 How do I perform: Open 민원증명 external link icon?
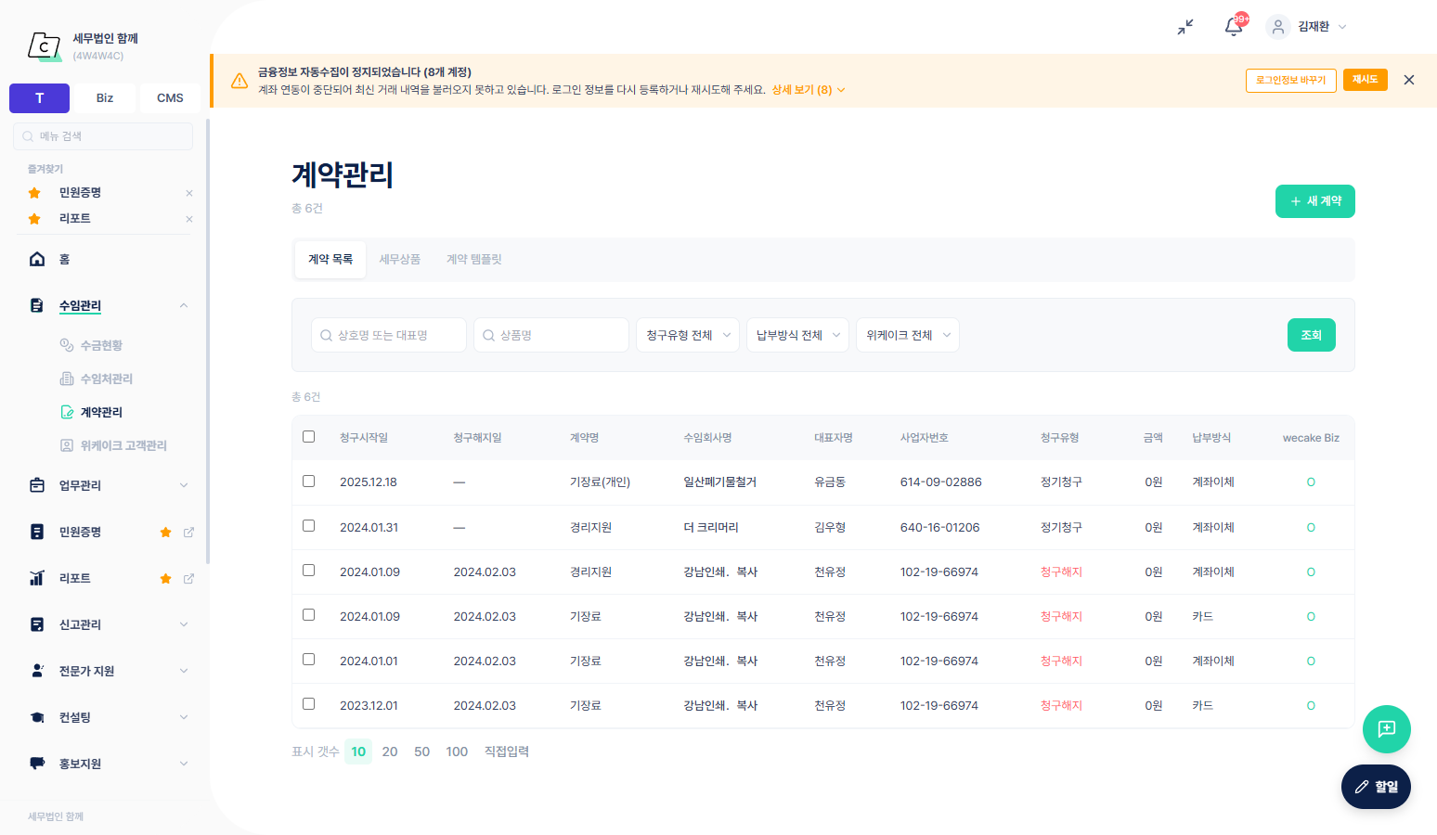coord(188,532)
